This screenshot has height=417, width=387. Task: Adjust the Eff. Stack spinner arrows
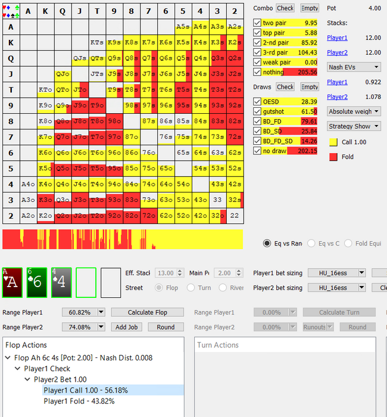click(180, 273)
